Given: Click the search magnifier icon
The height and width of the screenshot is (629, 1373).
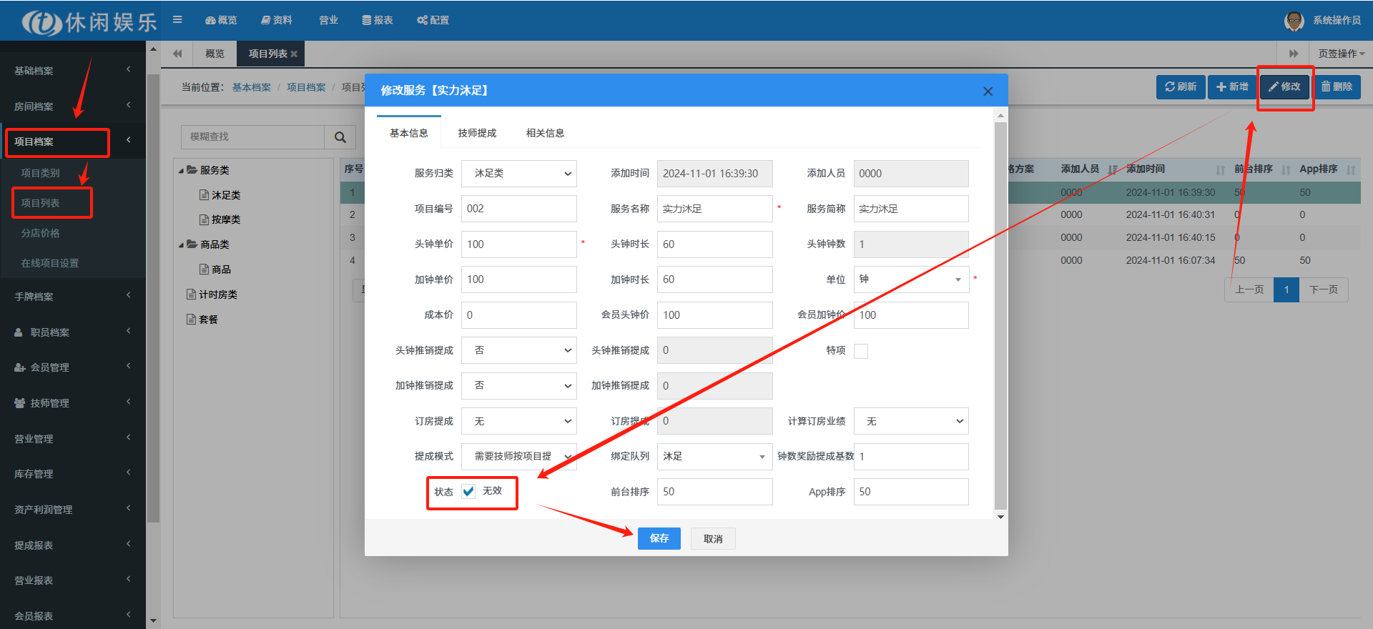Looking at the screenshot, I should click(340, 137).
